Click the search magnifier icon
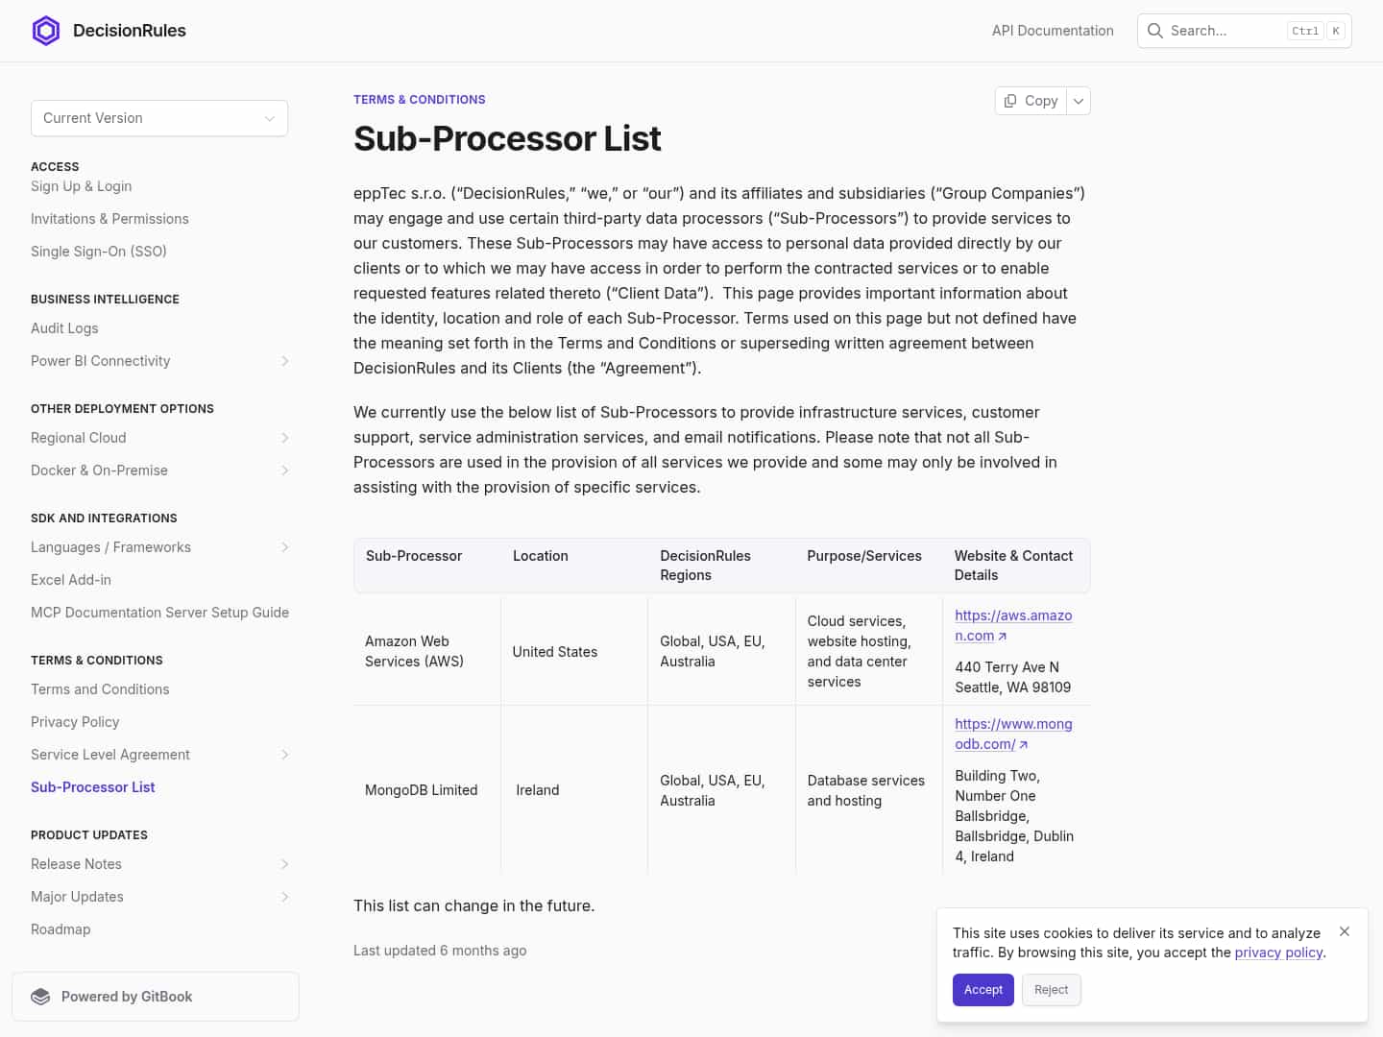 pos(1155,31)
